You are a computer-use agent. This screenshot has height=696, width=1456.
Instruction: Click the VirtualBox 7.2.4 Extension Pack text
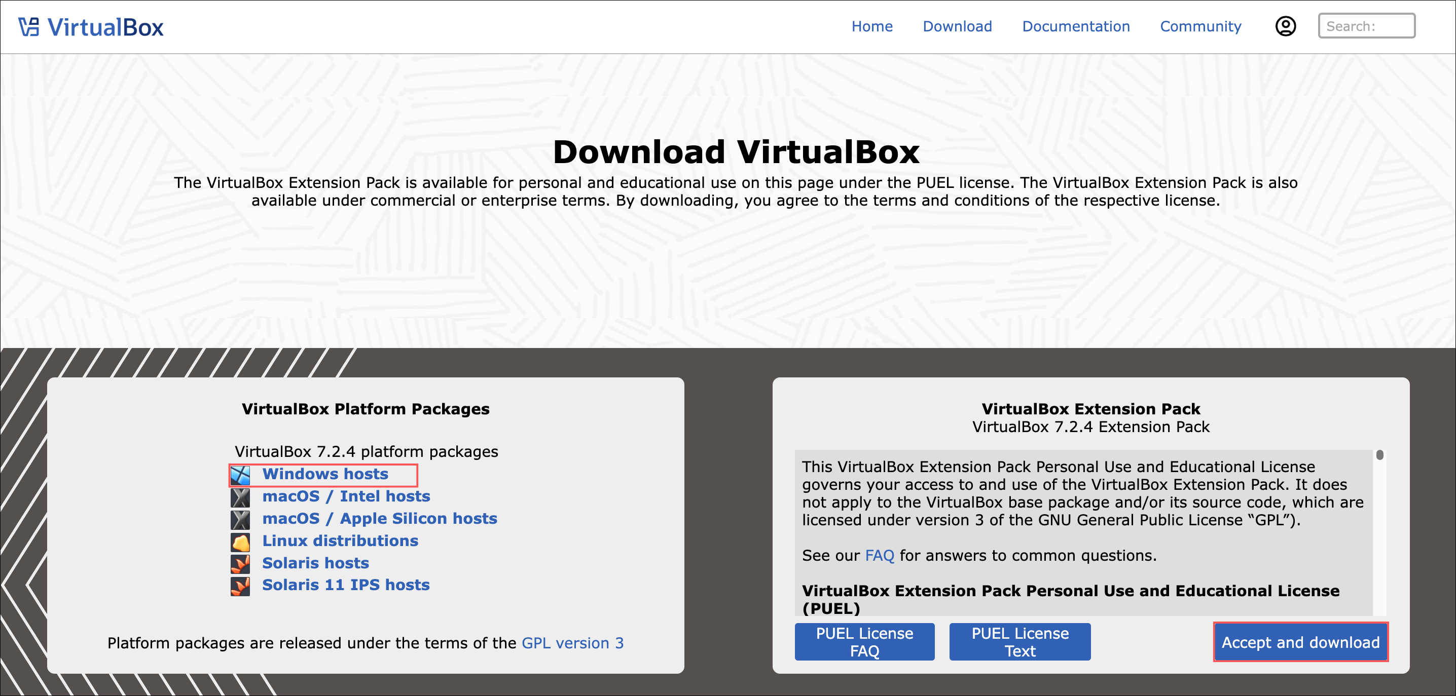coord(1090,427)
